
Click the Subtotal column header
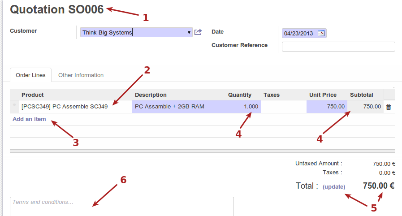[361, 95]
